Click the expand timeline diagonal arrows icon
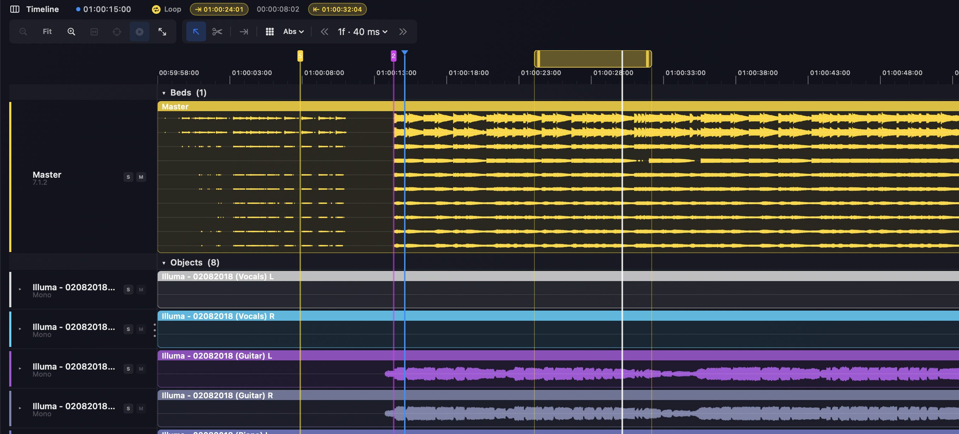 162,32
